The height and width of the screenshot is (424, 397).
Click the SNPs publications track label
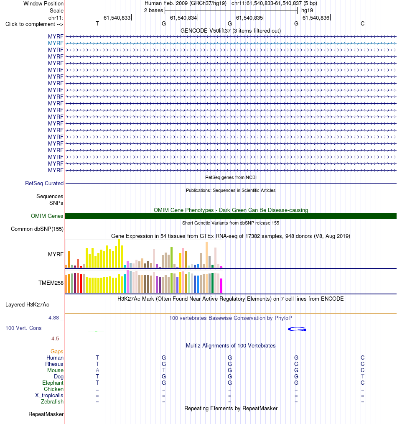pyautogui.click(x=56, y=203)
